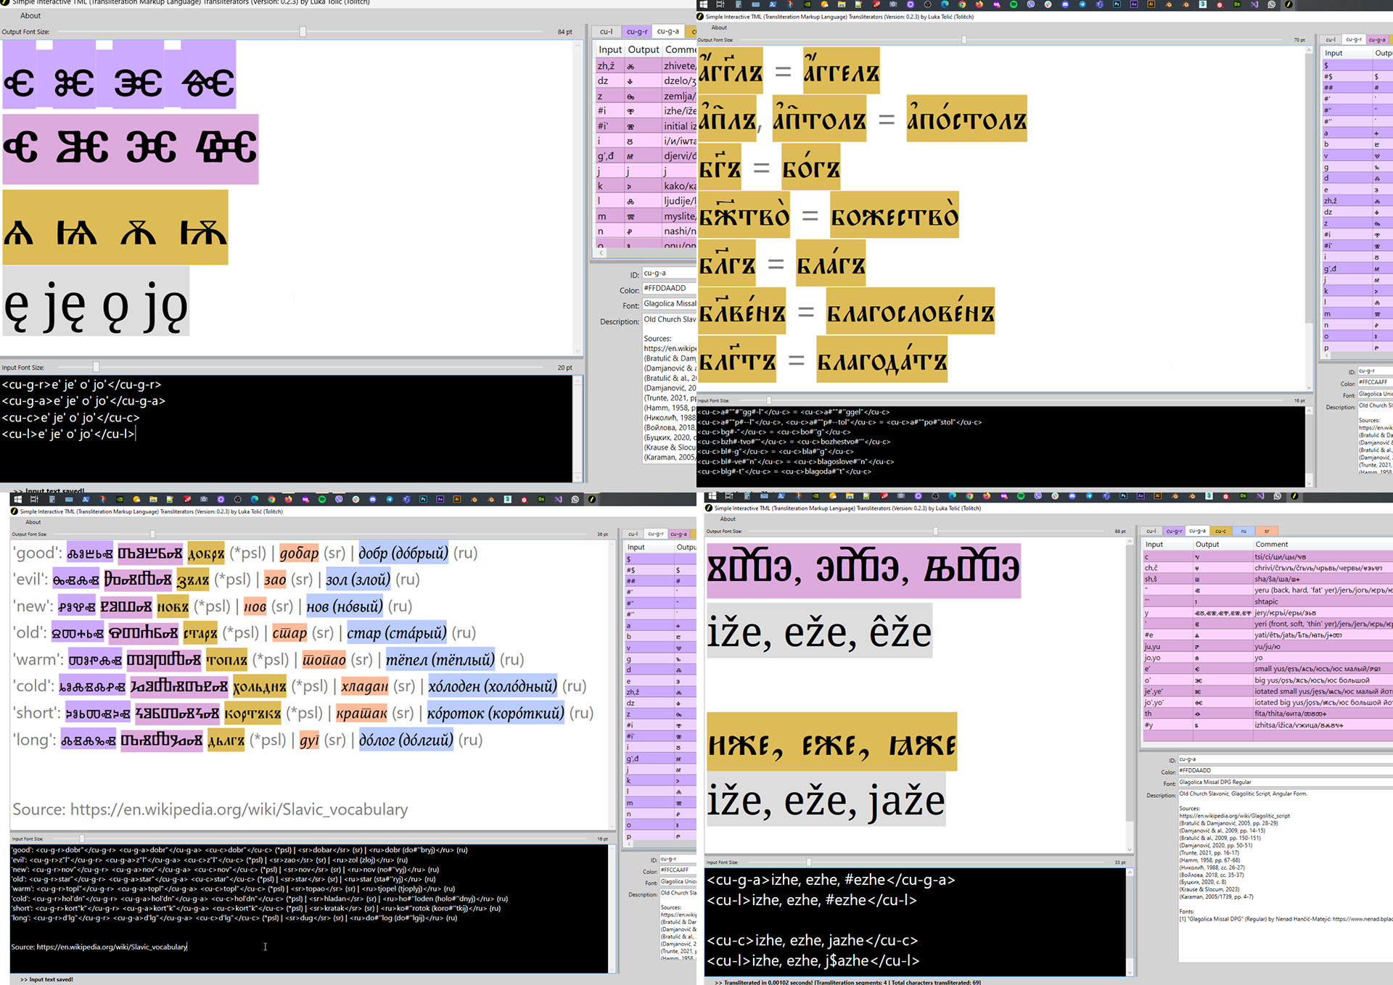1393x985 pixels.
Task: Open WhatsApp from the topmost taskbar
Action: [1271, 4]
